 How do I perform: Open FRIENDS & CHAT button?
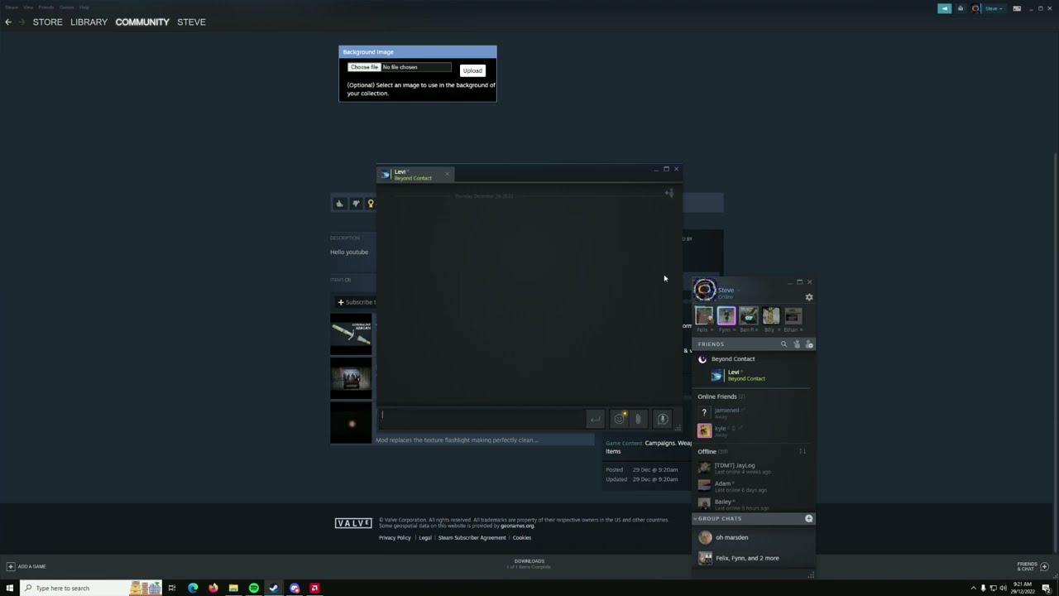(x=1033, y=566)
